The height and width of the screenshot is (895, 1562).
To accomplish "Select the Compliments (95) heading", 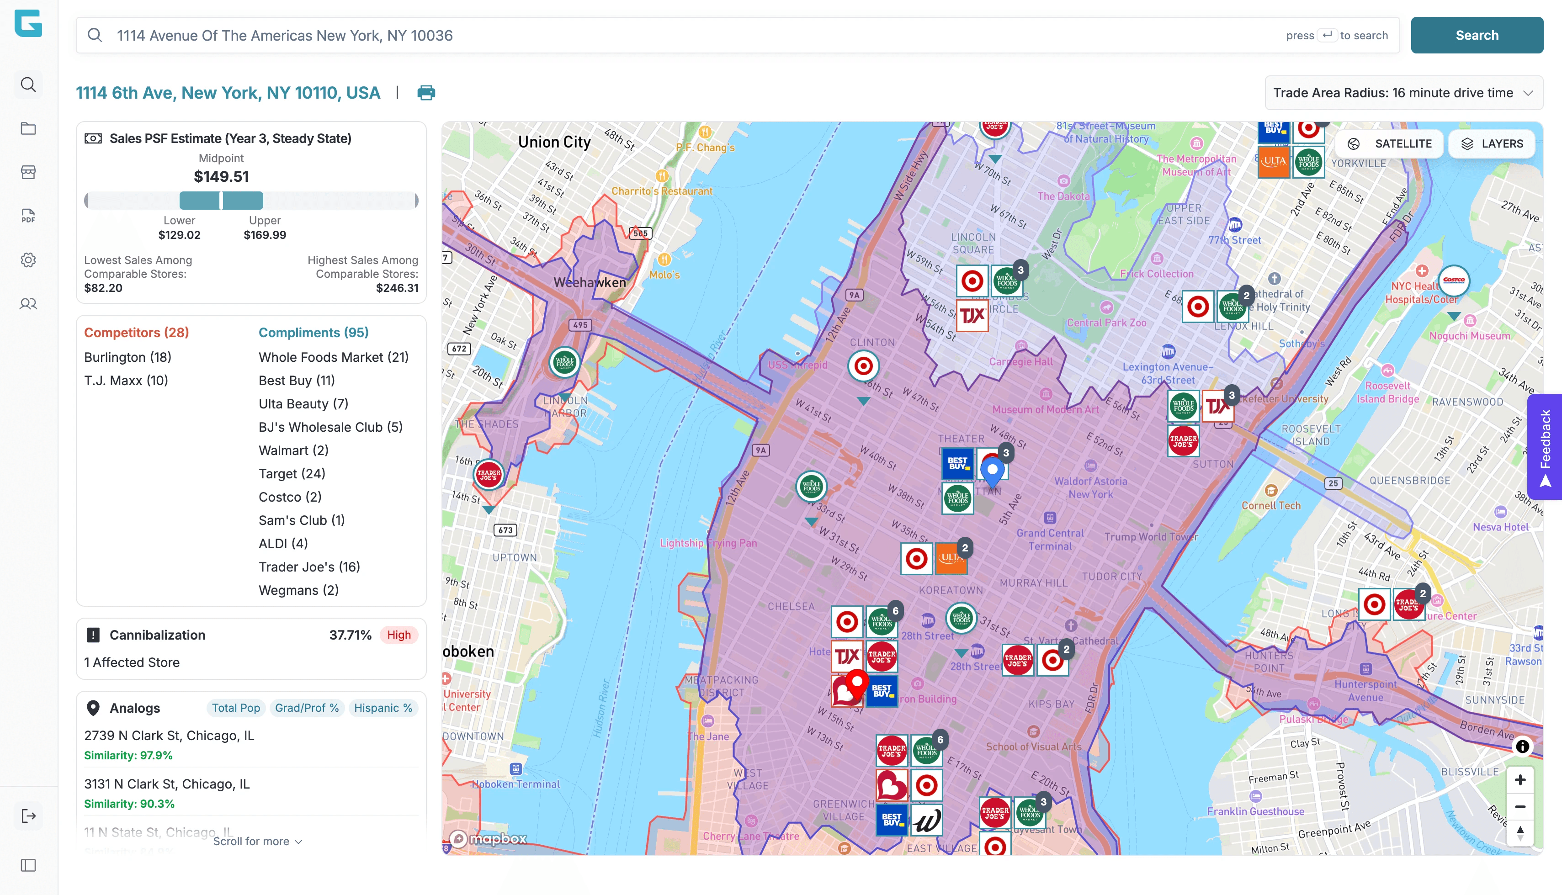I will [313, 333].
